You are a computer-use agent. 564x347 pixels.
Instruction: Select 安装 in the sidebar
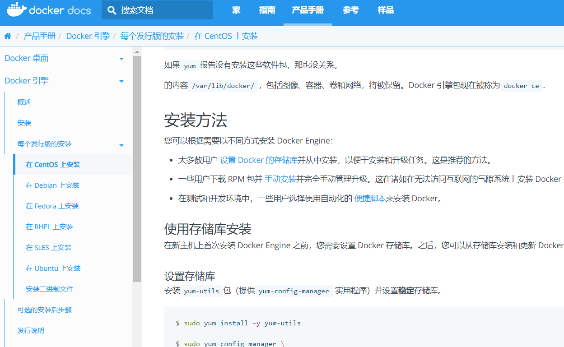click(24, 123)
